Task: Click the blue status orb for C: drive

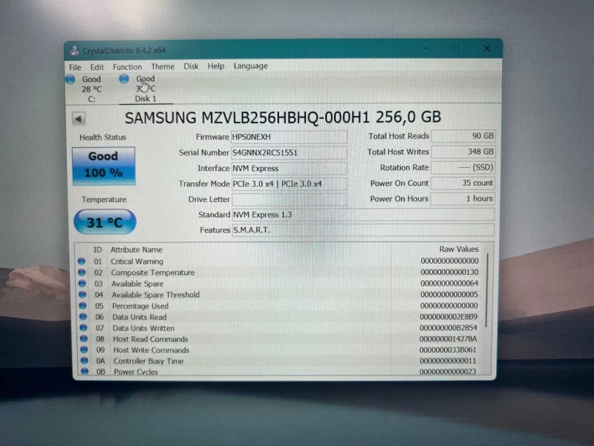Action: pyautogui.click(x=70, y=80)
